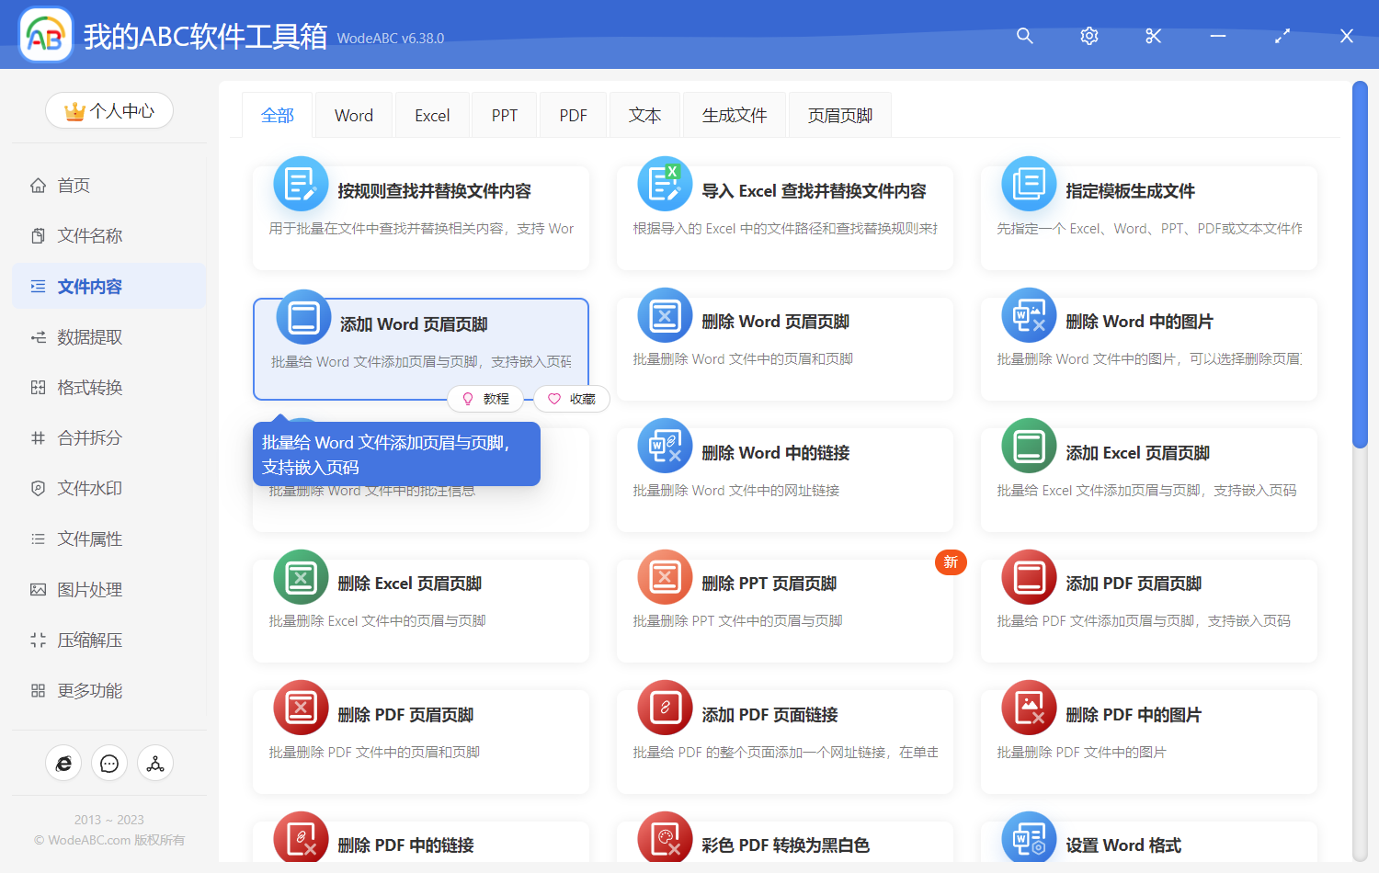Click the 导入 Excel 查找并替换 icon
This screenshot has height=873, width=1379.
[664, 185]
